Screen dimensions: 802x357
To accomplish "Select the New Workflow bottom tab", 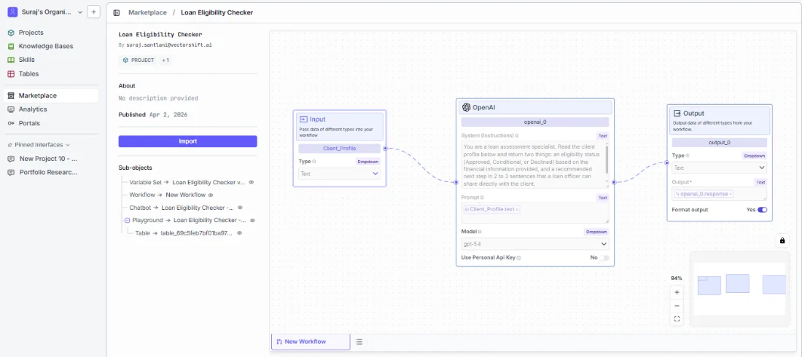I will [311, 342].
